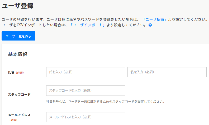This screenshot has height=125, width=209.
Task: Open the ユーザインポート link
Action: [87, 25]
